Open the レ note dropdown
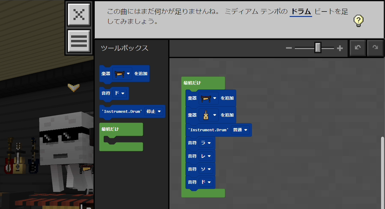 [x=206, y=156]
